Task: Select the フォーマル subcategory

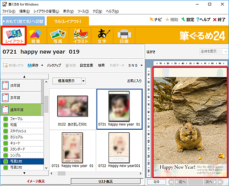Action: [22, 119]
